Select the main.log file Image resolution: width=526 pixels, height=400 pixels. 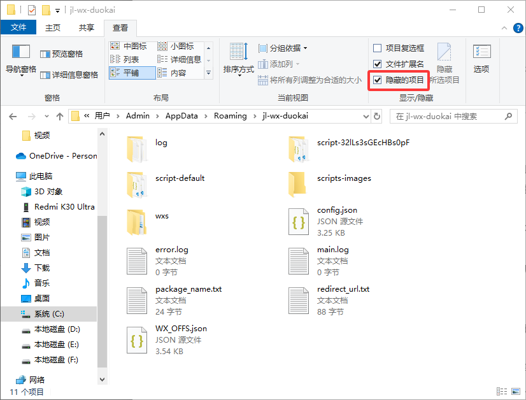tap(318, 261)
